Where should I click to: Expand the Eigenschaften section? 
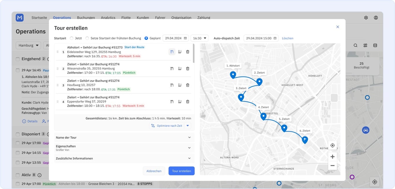124,148
